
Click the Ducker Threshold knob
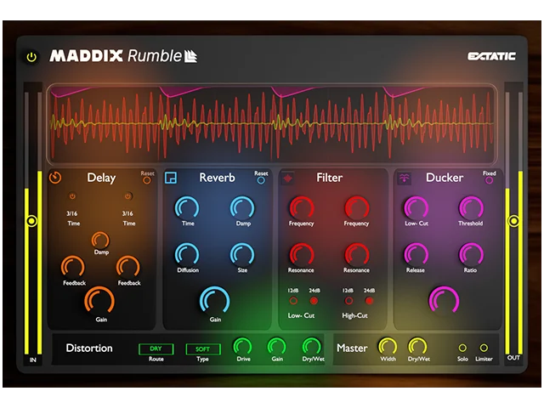pos(471,208)
